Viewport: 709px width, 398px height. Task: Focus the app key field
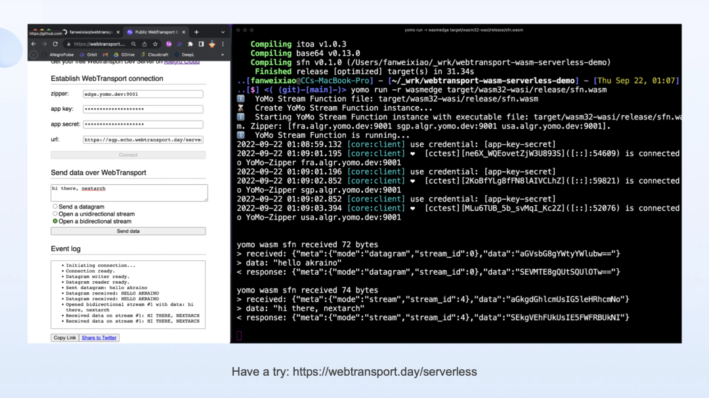tap(143, 109)
